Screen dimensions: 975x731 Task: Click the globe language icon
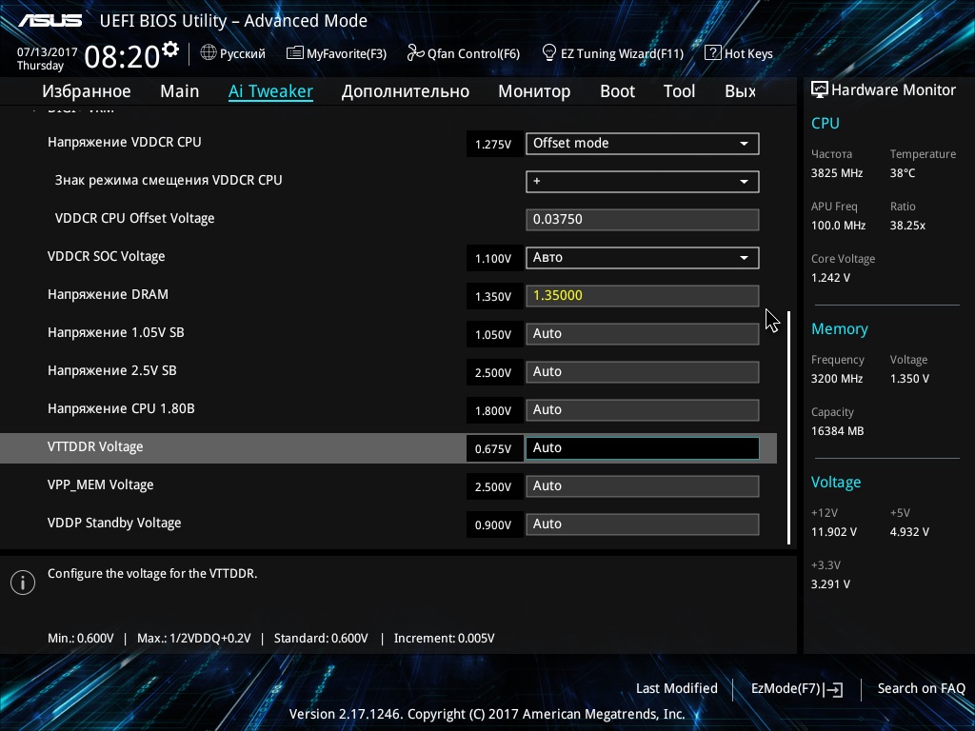coord(209,53)
